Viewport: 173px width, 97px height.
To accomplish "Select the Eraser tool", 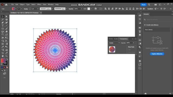I will [x=6, y=32].
